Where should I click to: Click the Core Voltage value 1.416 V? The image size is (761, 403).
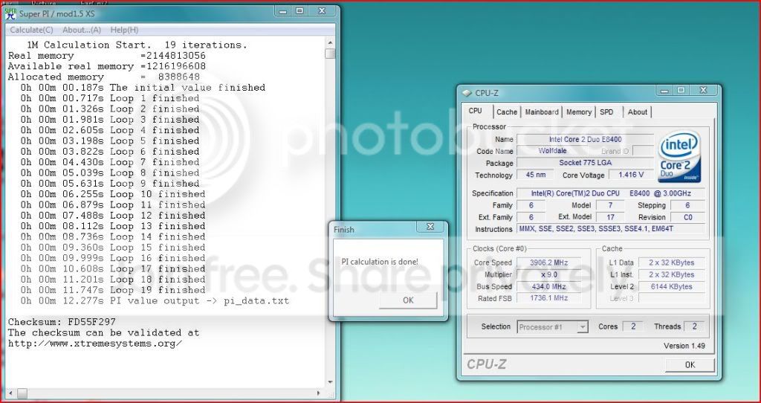pos(631,175)
